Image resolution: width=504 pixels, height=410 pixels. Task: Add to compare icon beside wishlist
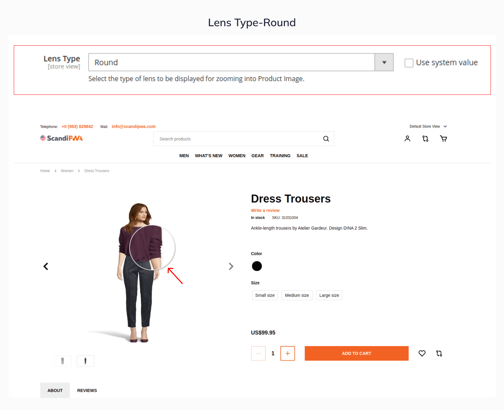click(439, 353)
